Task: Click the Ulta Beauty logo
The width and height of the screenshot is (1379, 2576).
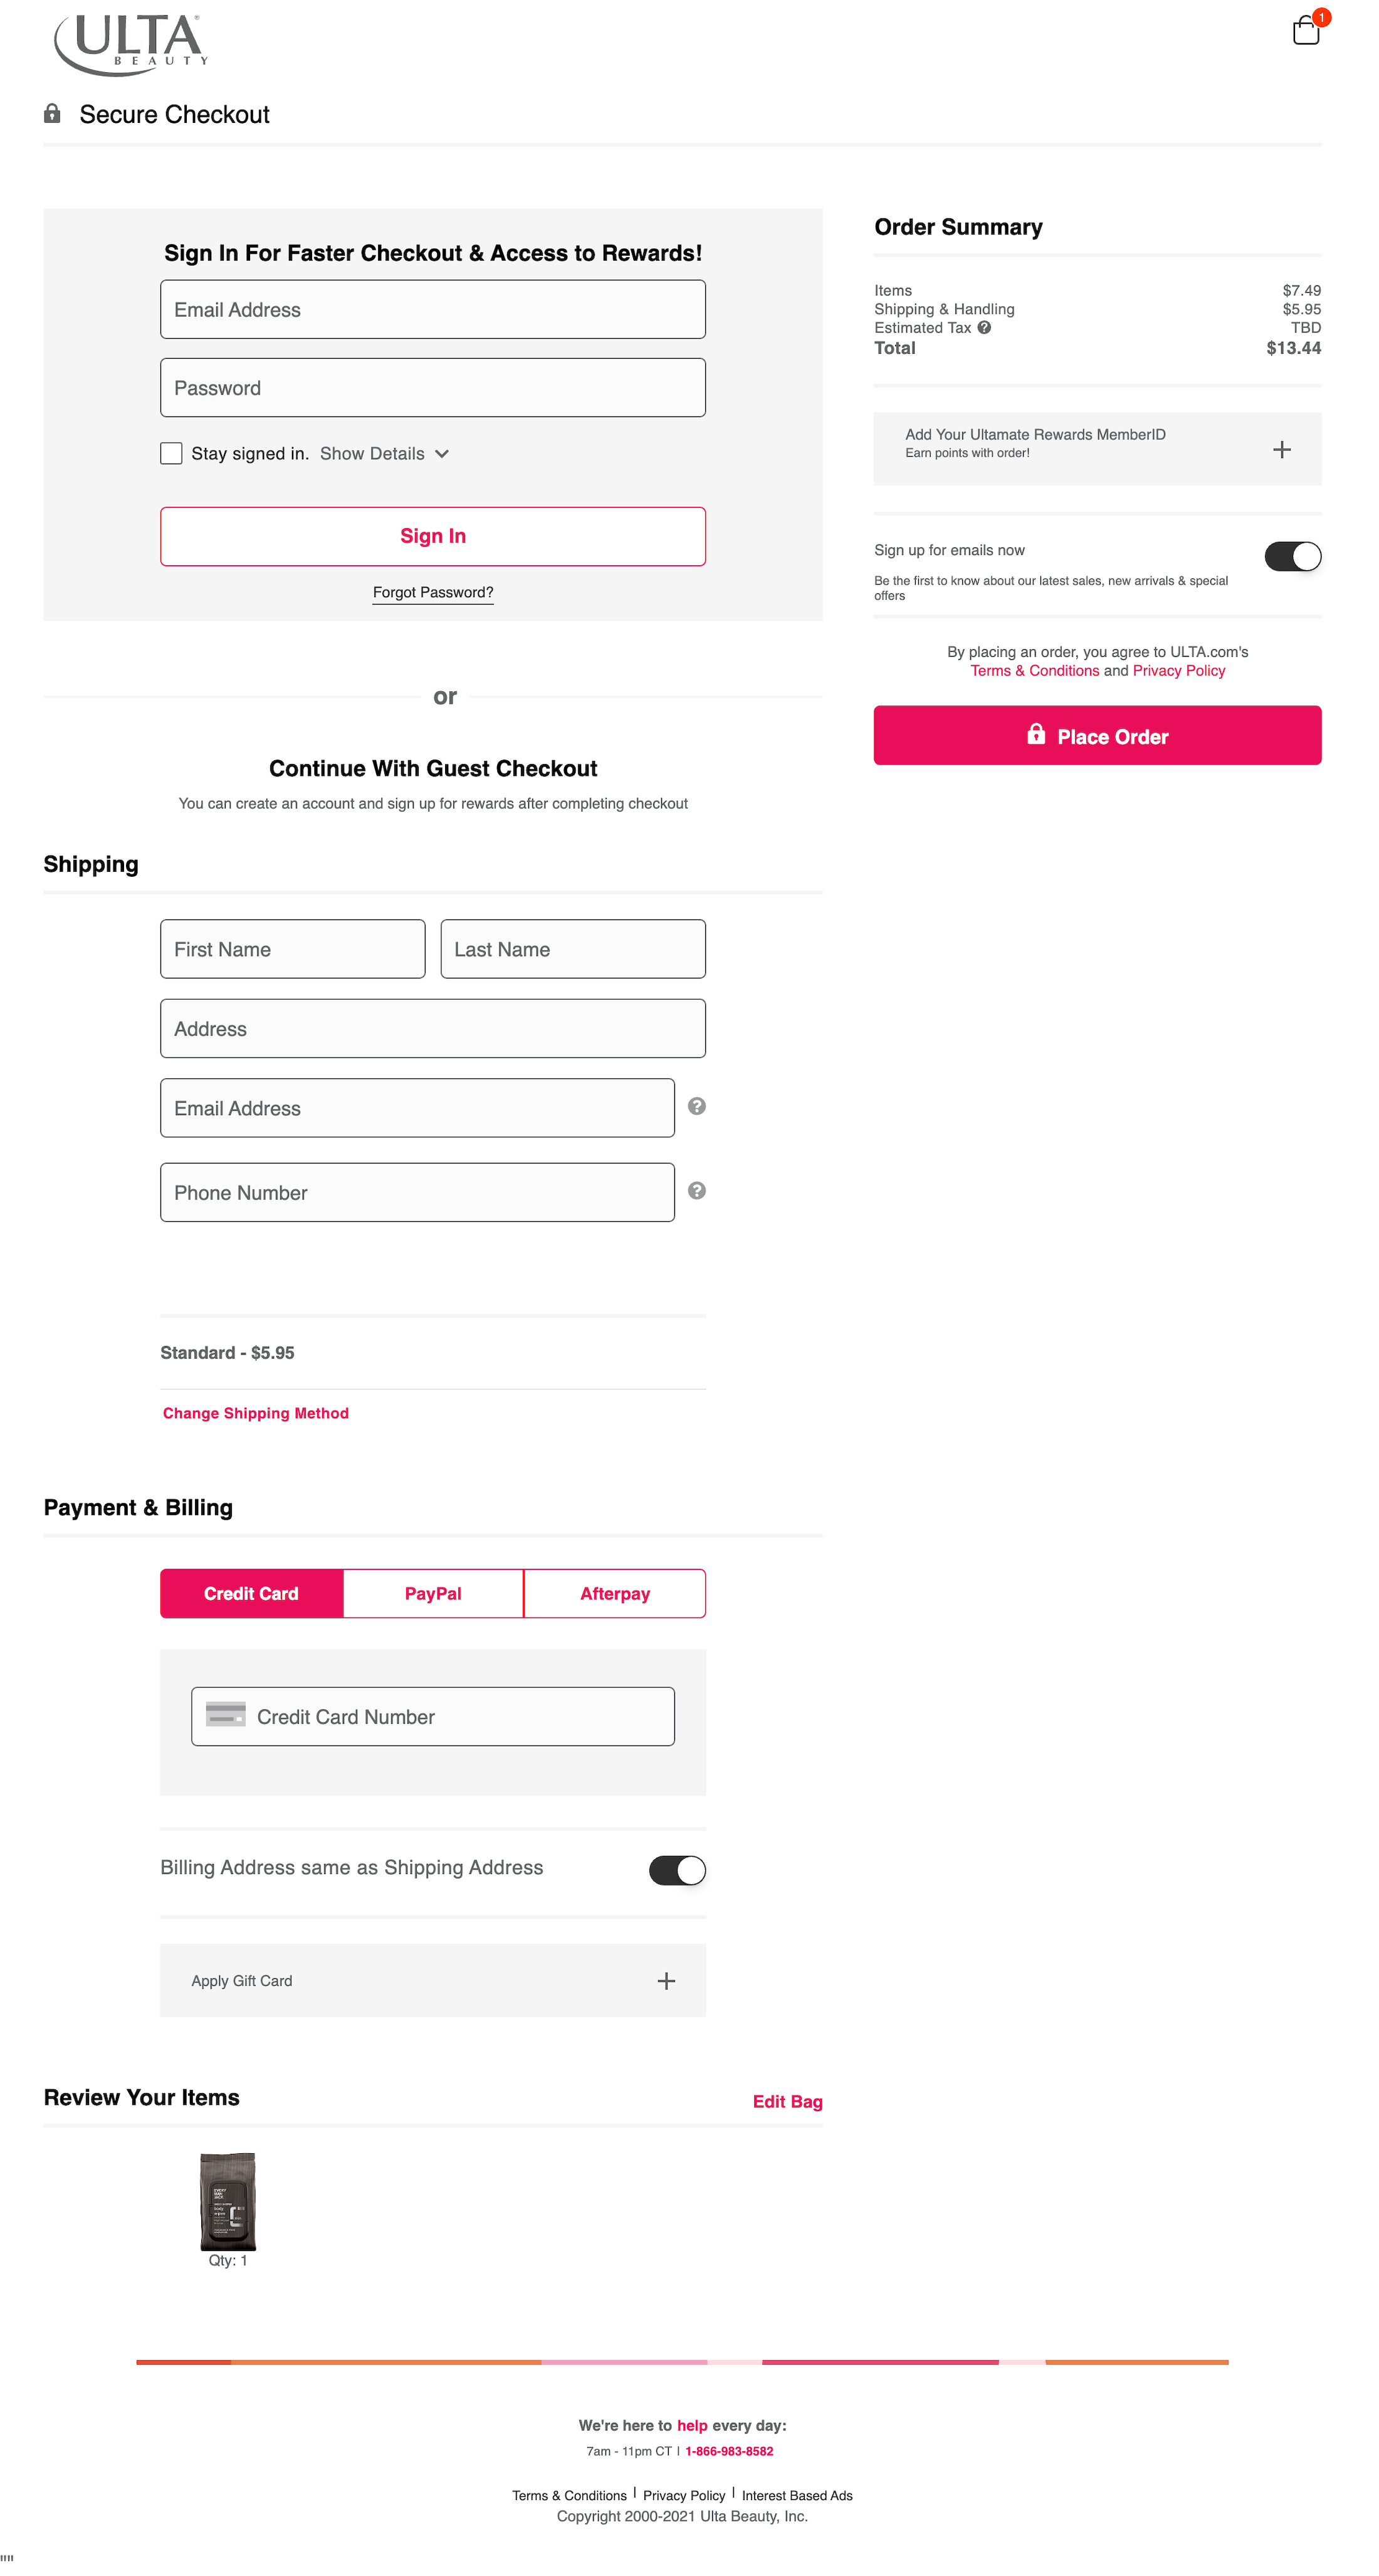Action: 131,45
